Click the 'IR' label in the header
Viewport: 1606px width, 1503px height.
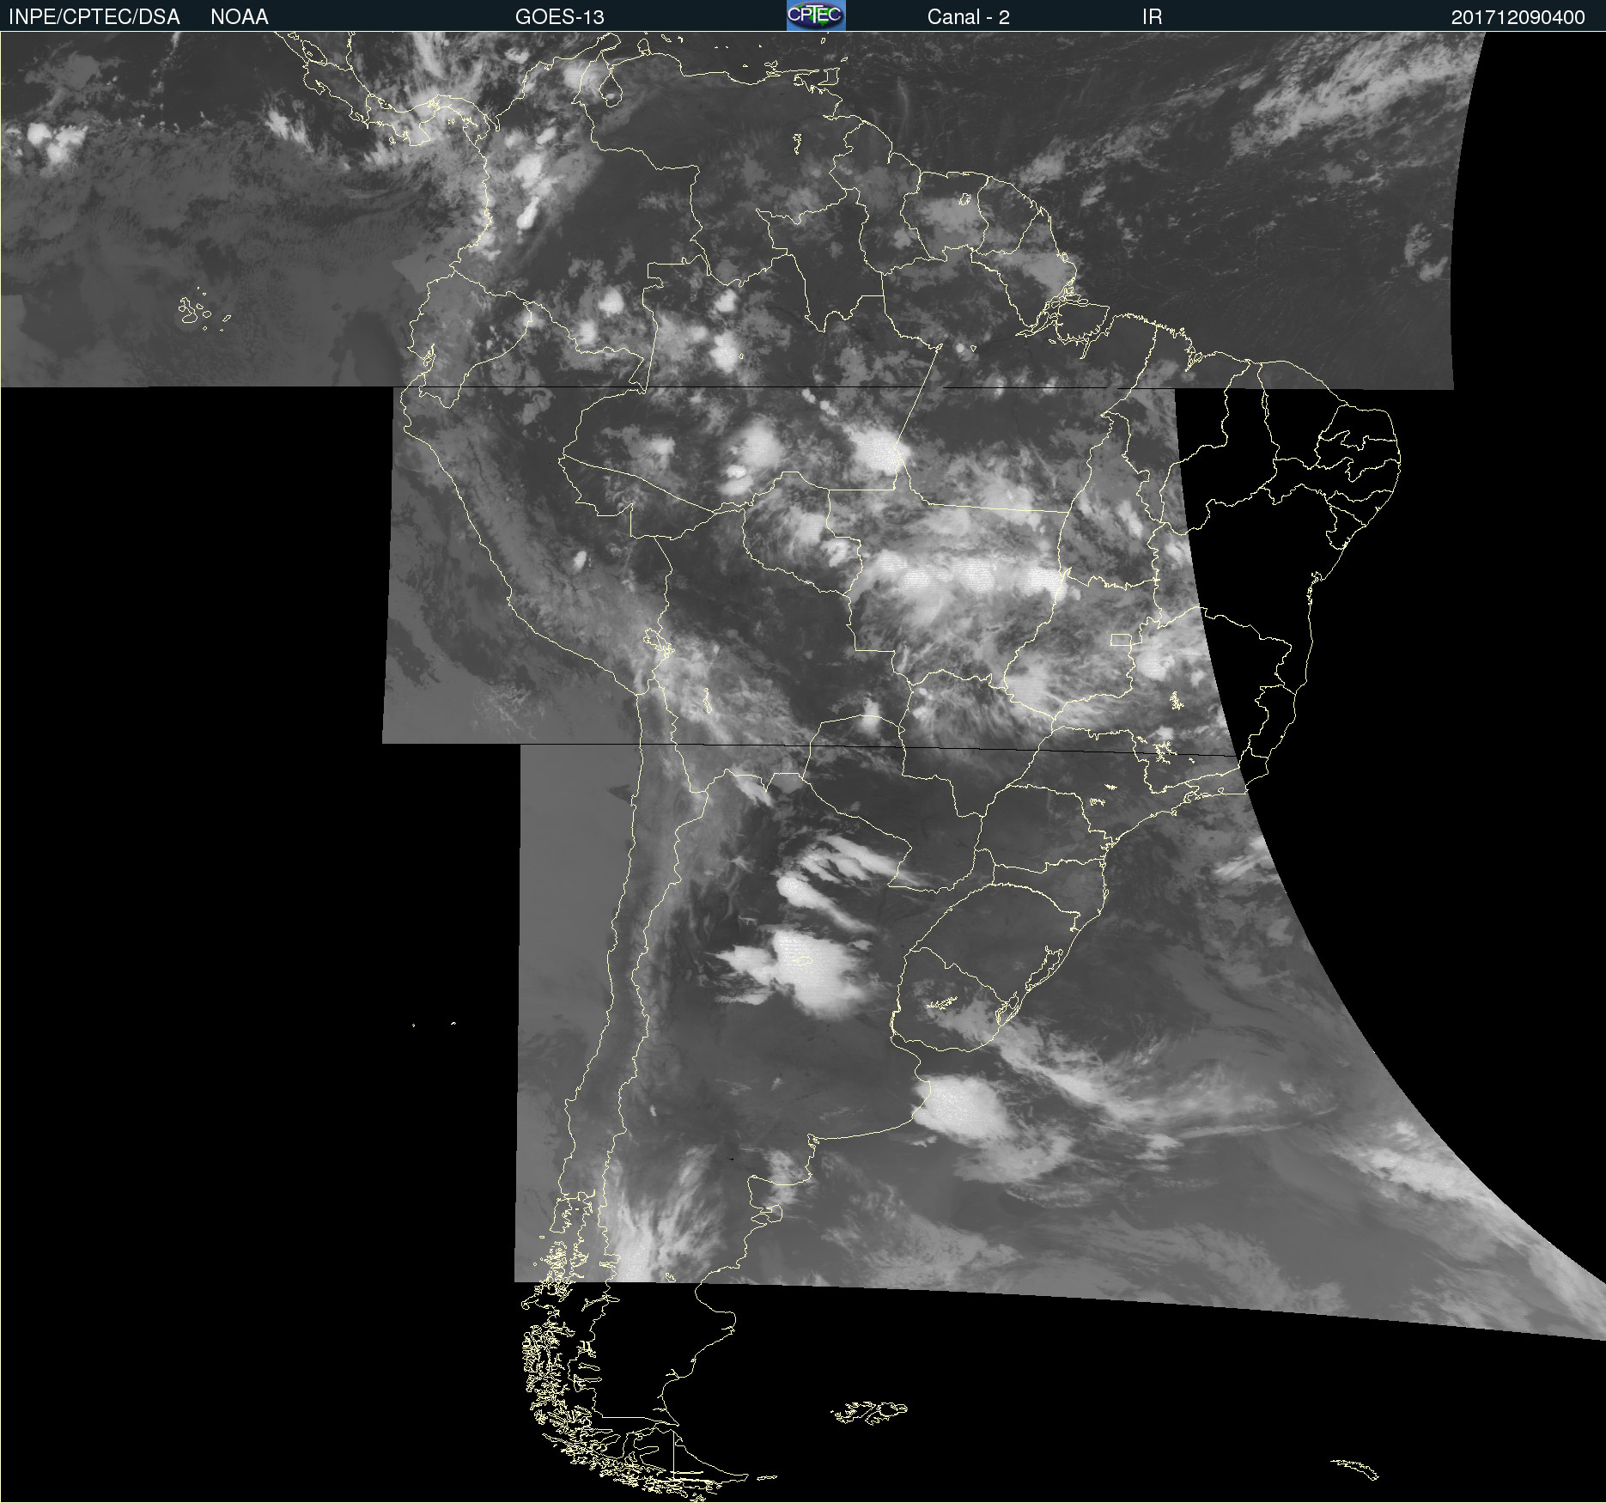[1152, 17]
